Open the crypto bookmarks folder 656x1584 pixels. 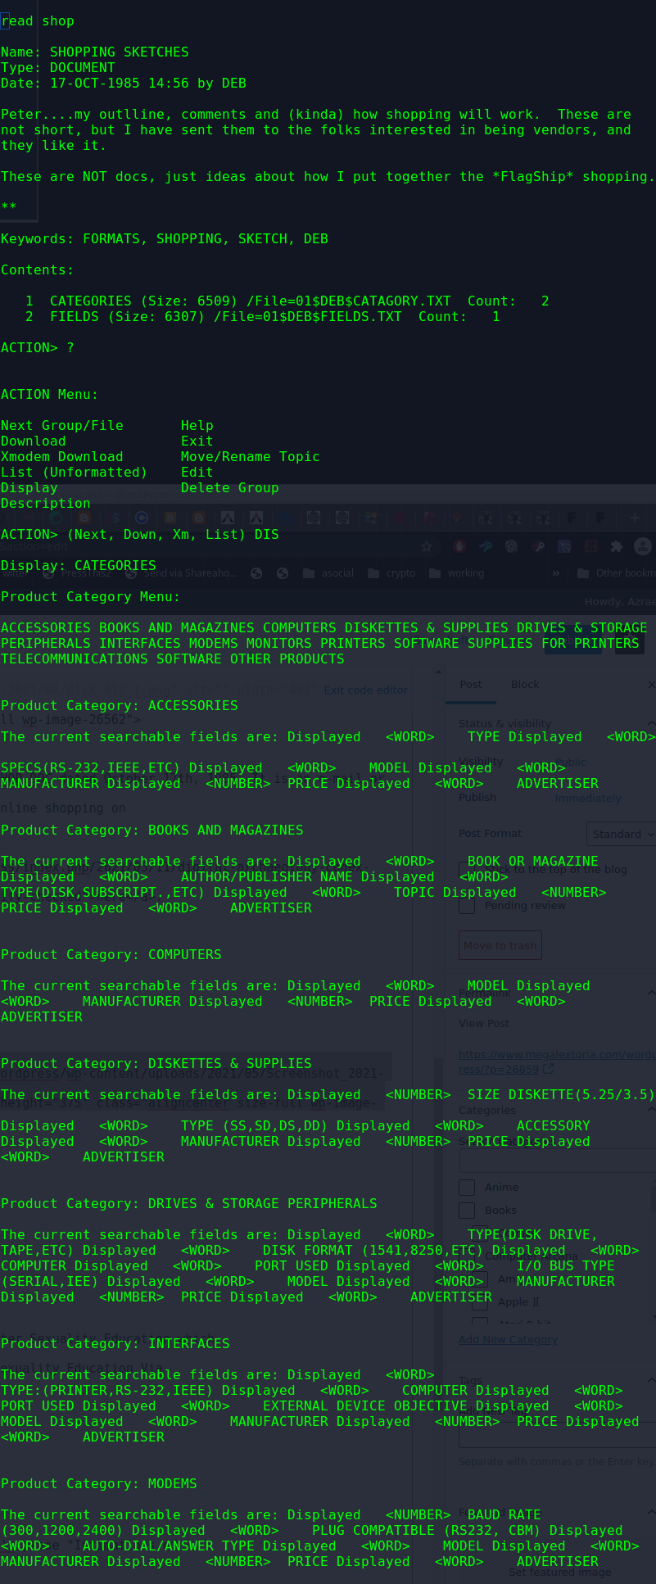pos(392,573)
